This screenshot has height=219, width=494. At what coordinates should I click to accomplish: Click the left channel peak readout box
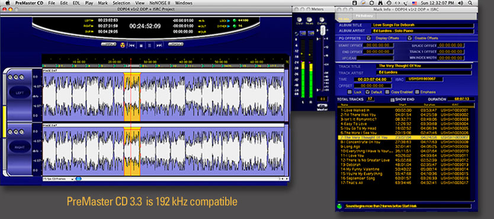pyautogui.click(x=303, y=33)
